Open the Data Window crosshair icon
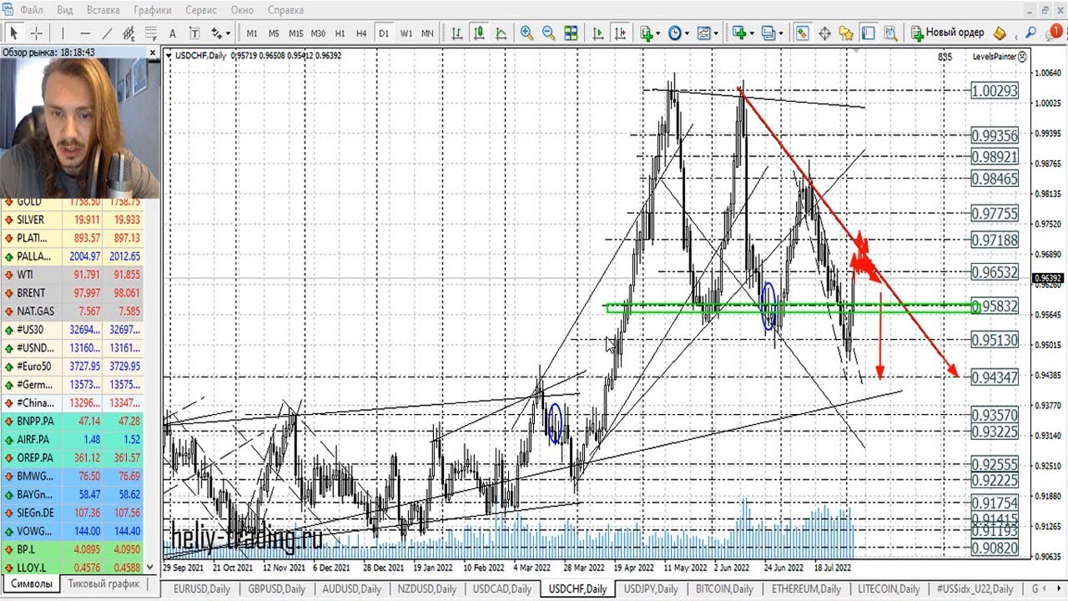This screenshot has height=601, width=1068. (824, 33)
